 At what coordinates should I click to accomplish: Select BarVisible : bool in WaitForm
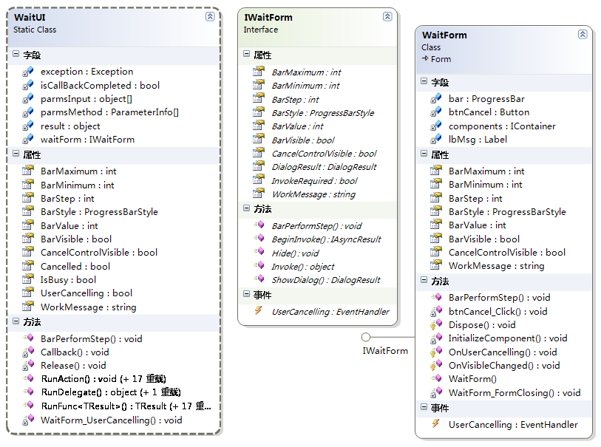pos(484,239)
